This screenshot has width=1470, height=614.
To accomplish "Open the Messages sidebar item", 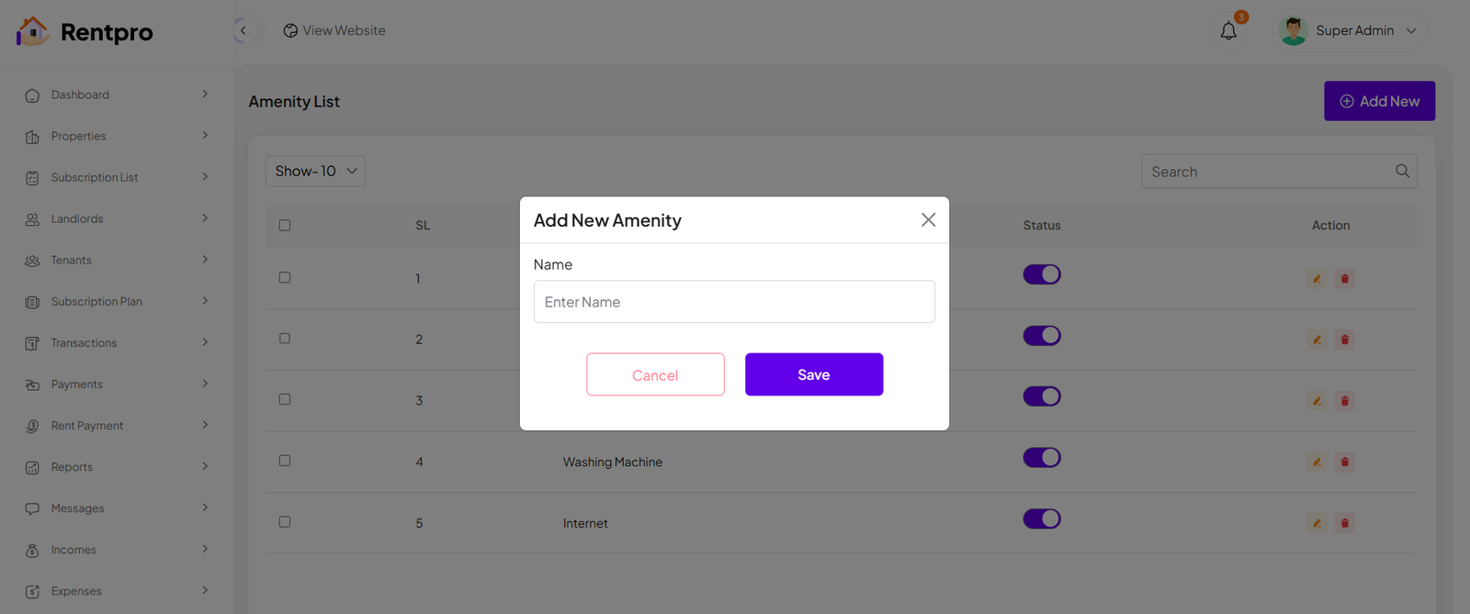I will [77, 508].
